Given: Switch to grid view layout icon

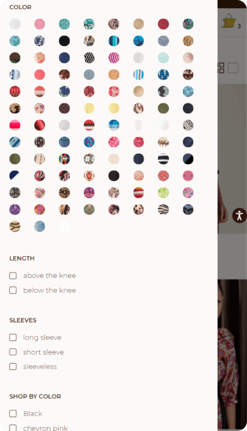Looking at the screenshot, I should [221, 67].
